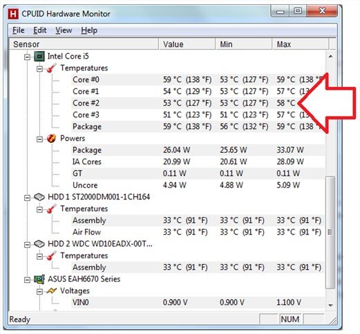This screenshot has height=334, width=360.
Task: Collapse HDD 1 Temperatures group
Action: coord(39,209)
